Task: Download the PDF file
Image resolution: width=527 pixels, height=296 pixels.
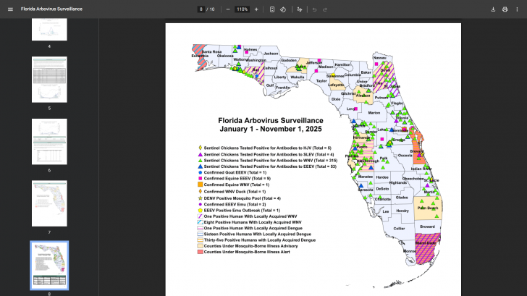Action: coord(493,9)
